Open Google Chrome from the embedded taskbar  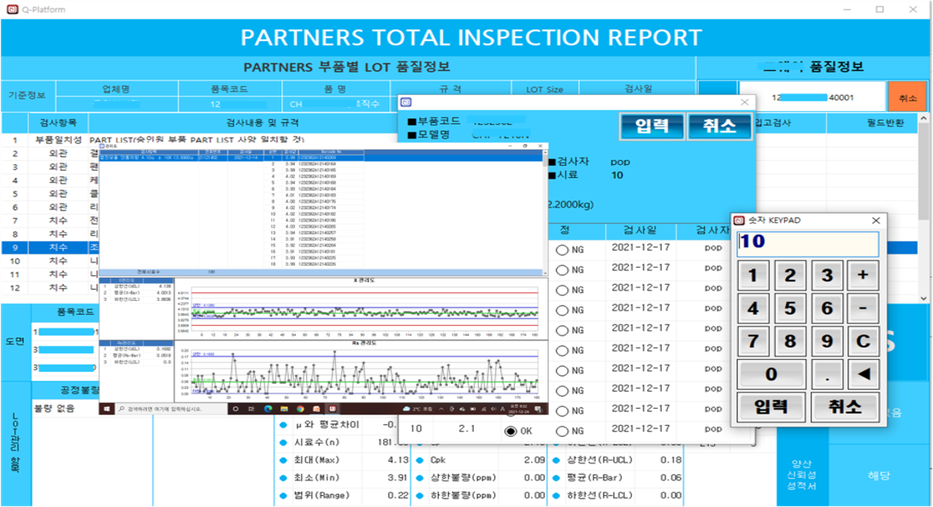[x=300, y=409]
